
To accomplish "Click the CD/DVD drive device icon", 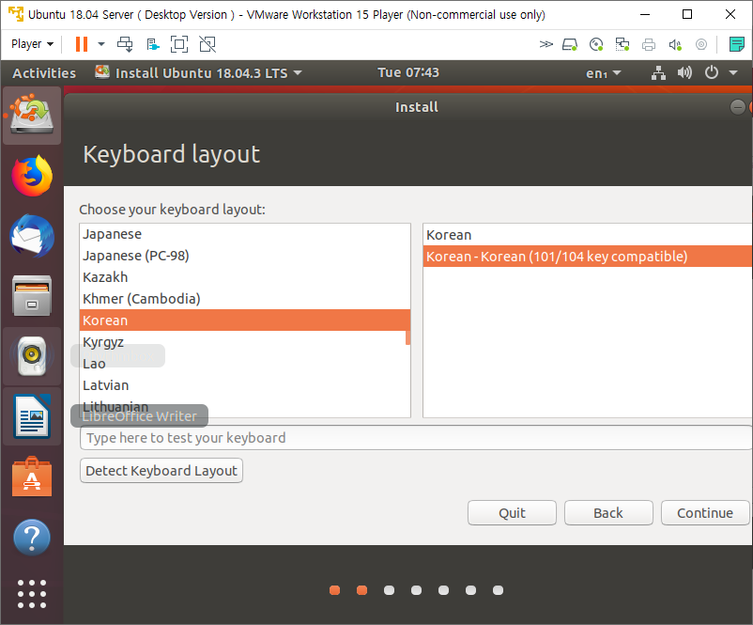I will 596,45.
